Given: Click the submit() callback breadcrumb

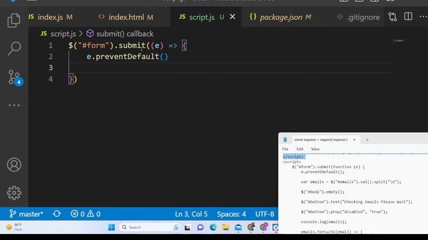Looking at the screenshot, I should (120, 34).
